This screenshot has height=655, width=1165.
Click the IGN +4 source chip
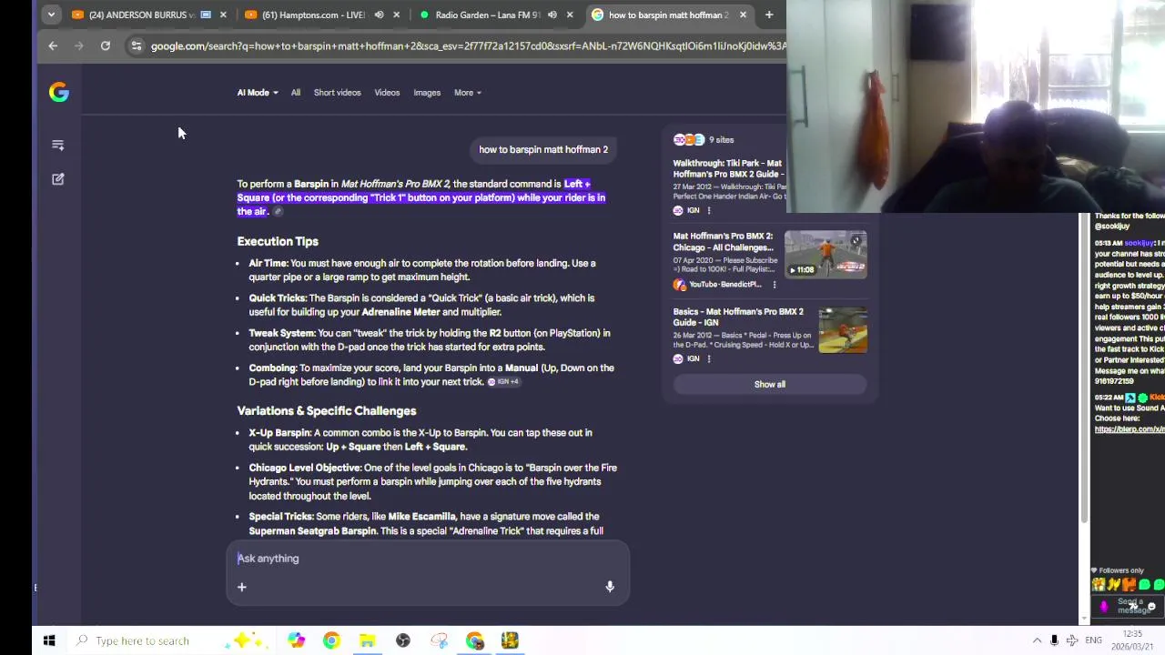click(x=503, y=382)
